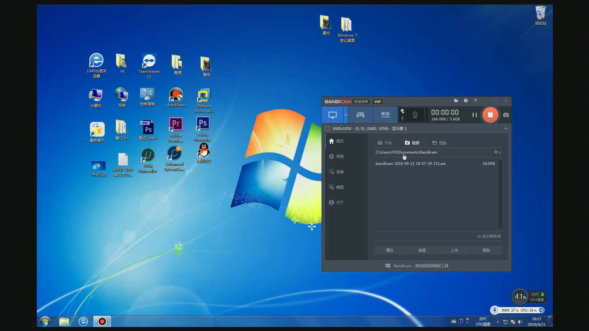Image resolution: width=589 pixels, height=331 pixels.
Task: Select IObit Uninstaller desktop shortcut
Action: [148, 160]
